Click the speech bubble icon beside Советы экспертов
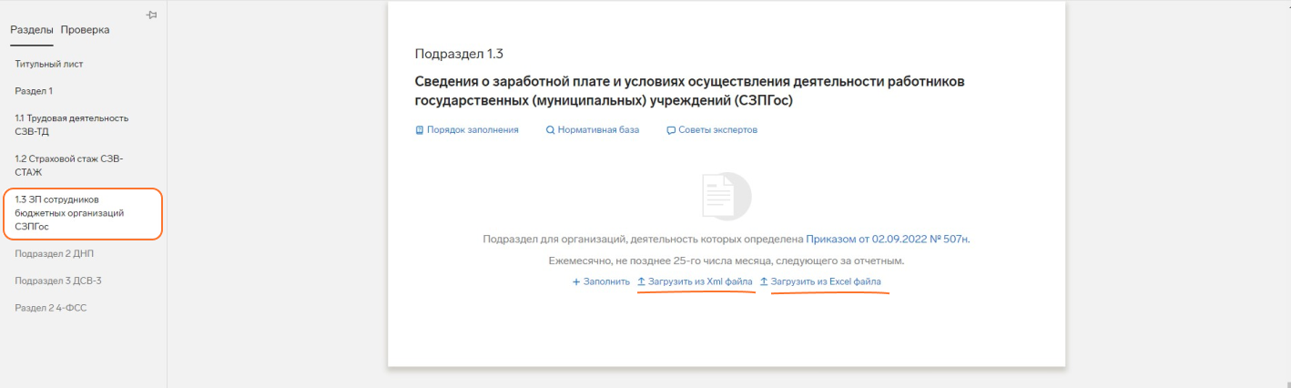Image resolution: width=1291 pixels, height=388 pixels. (671, 130)
